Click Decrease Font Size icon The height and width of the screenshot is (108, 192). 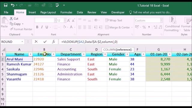pyautogui.click(x=73, y=20)
